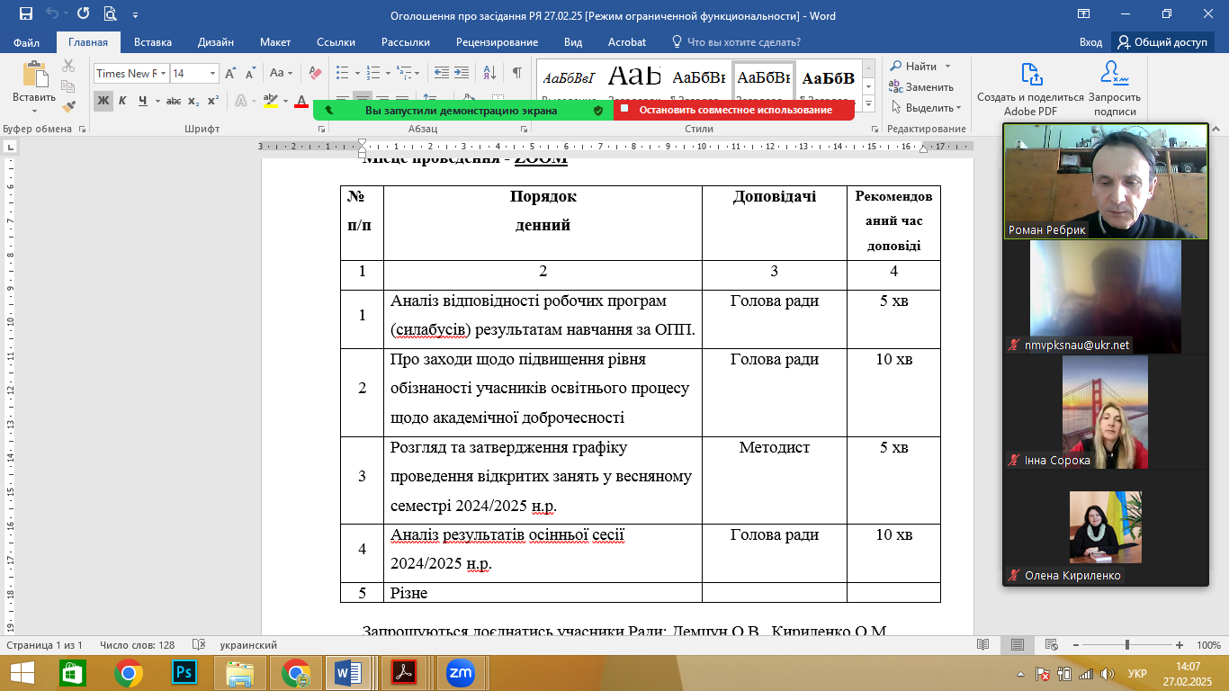This screenshot has width=1229, height=691.
Task: Expand the Найти search dropdown arrow
Action: 947,67
